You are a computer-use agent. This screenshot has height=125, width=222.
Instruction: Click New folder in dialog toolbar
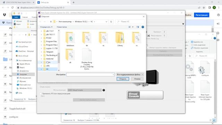(62, 27)
